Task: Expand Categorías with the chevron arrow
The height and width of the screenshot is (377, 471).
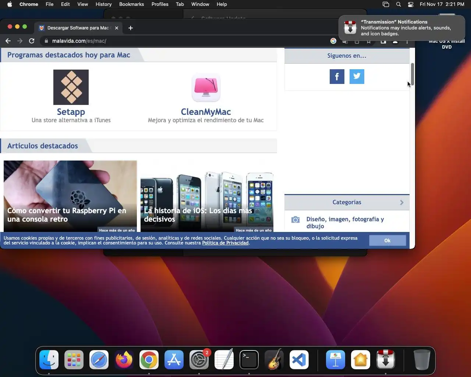Action: tap(402, 202)
